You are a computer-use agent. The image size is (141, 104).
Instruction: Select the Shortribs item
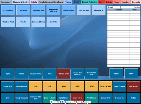click(54, 22)
